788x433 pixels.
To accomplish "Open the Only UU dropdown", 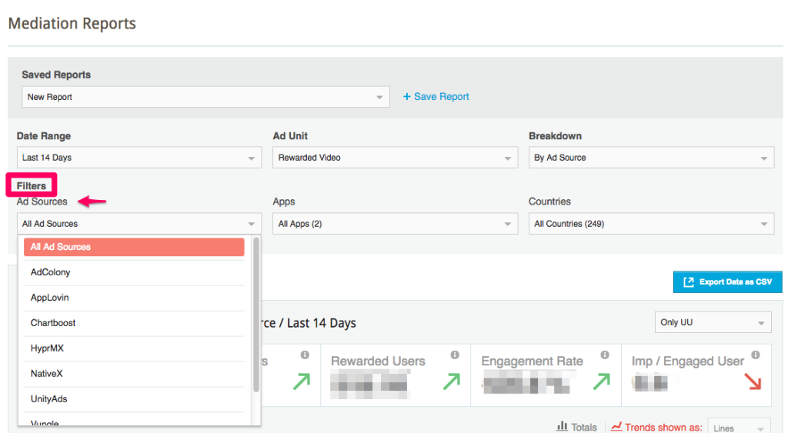I will [712, 322].
